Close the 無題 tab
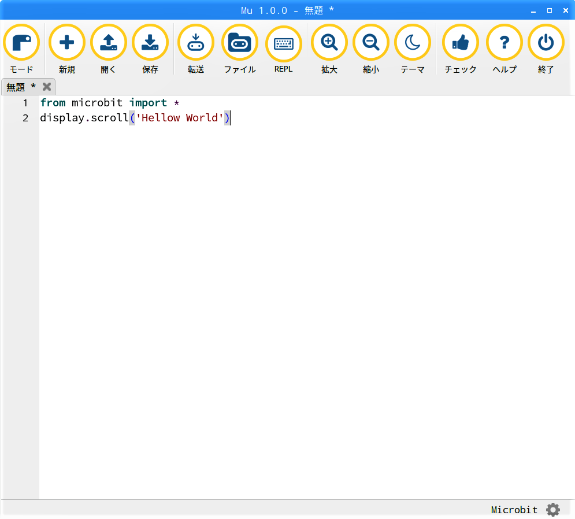The height and width of the screenshot is (519, 575). [47, 87]
